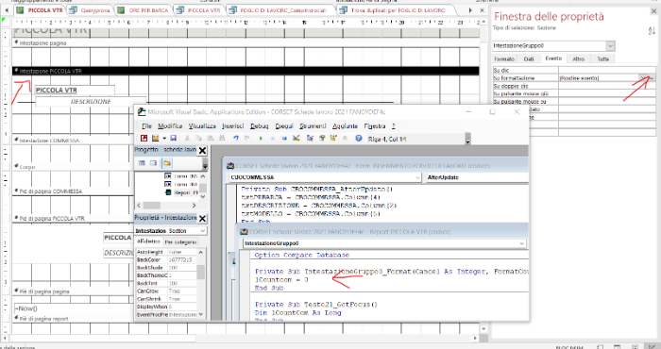The image size is (661, 349).
Task: Click the Undo icon in VBA toolbar
Action: (236, 138)
